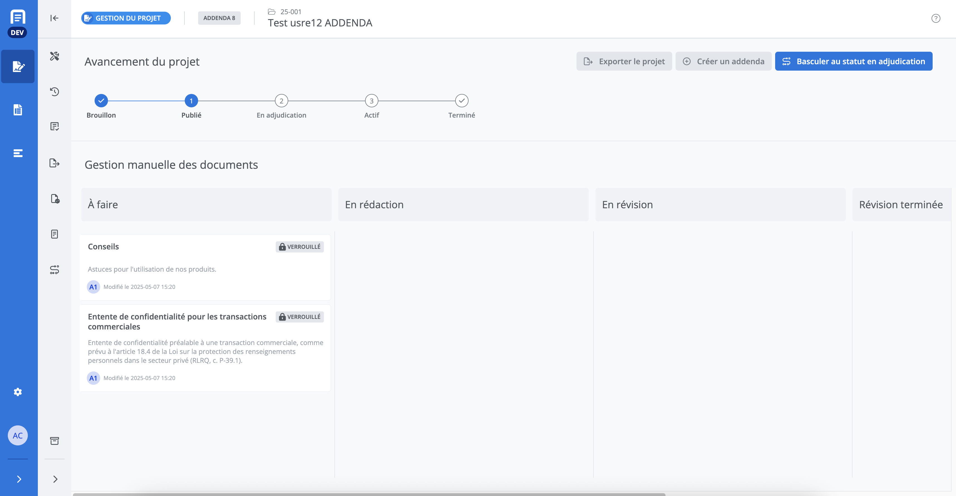
Task: Click Basculer au statut en adjudication button
Action: [853, 61]
